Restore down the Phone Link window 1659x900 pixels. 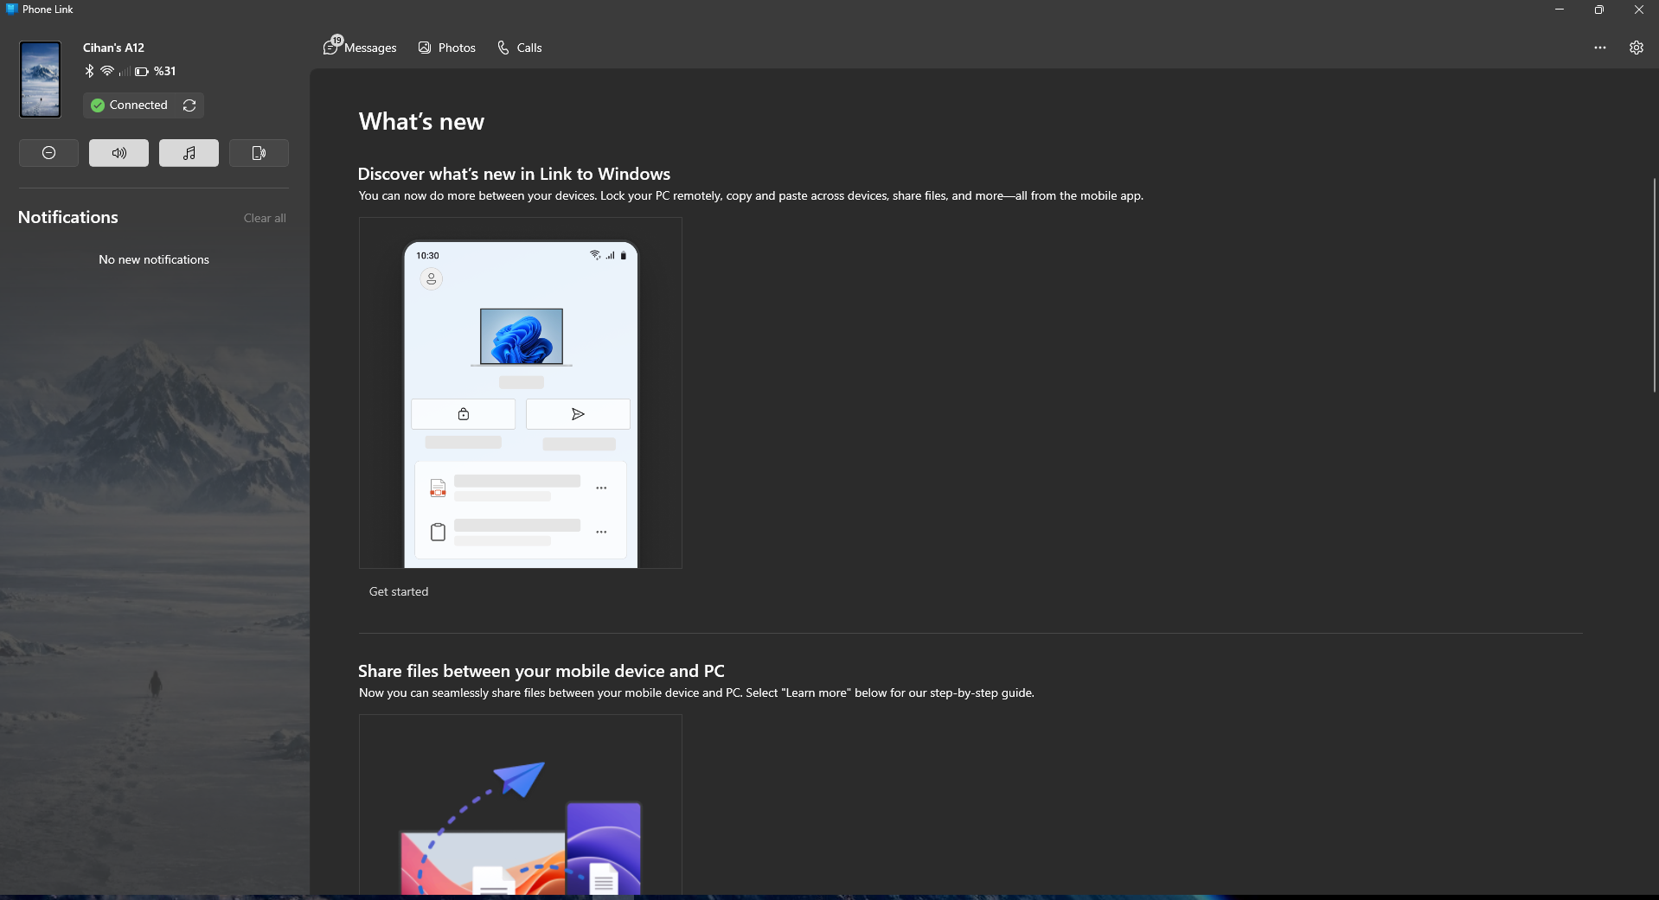[x=1599, y=10]
